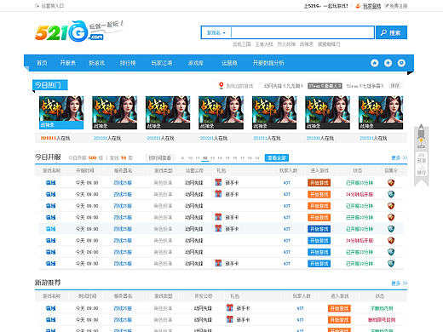
Task: Click the dark-orange 开始游戏 button in the first 今日开服 row
Action: [319, 183]
